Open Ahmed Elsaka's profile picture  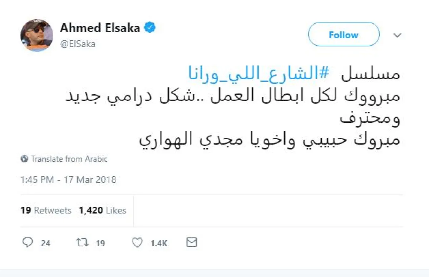[x=36, y=35]
